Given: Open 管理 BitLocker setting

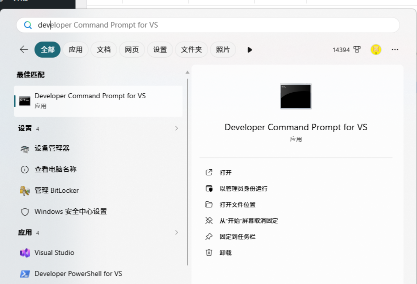Looking at the screenshot, I should (x=98, y=190).
